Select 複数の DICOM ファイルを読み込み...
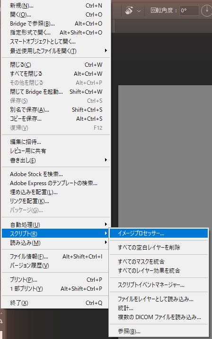 coord(159,317)
